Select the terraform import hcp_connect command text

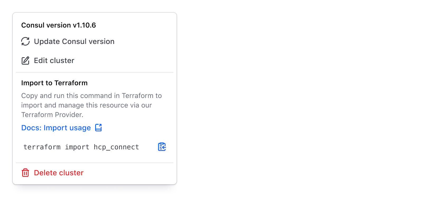click(x=81, y=147)
